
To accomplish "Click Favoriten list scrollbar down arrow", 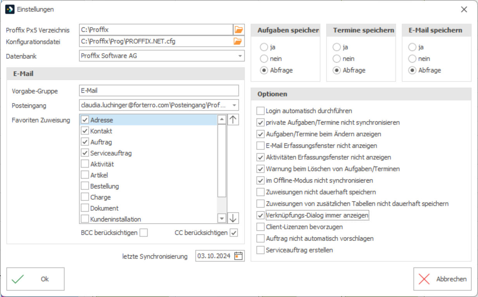I will click(222, 218).
